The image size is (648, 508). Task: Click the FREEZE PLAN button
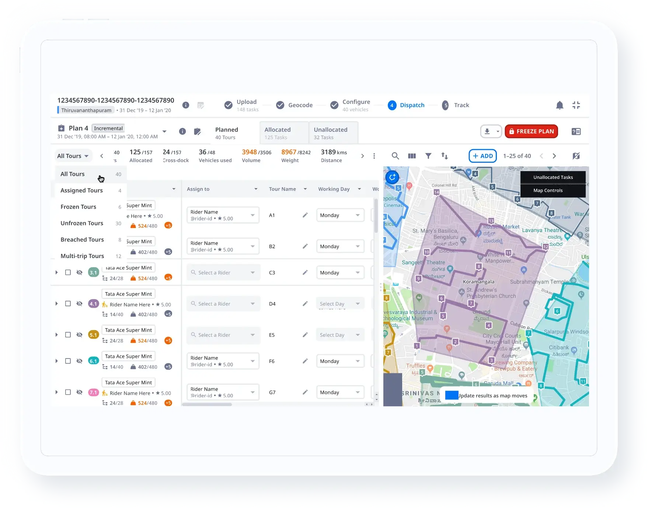[531, 131]
